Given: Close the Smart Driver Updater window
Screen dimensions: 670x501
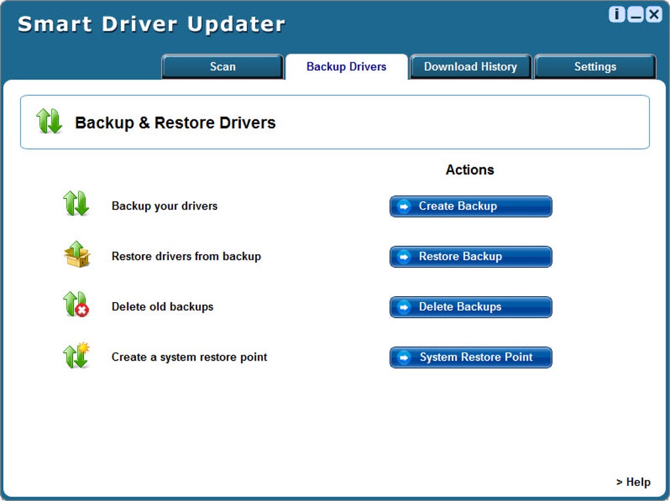Looking at the screenshot, I should coord(654,14).
